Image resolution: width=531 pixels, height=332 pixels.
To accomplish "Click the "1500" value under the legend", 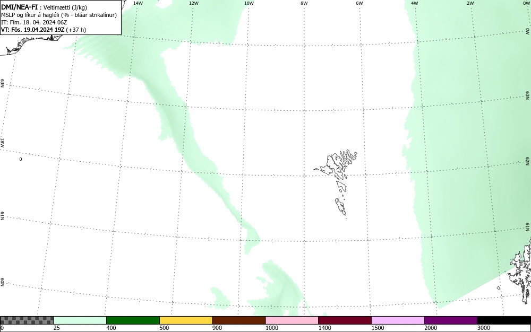I will [x=378, y=328].
